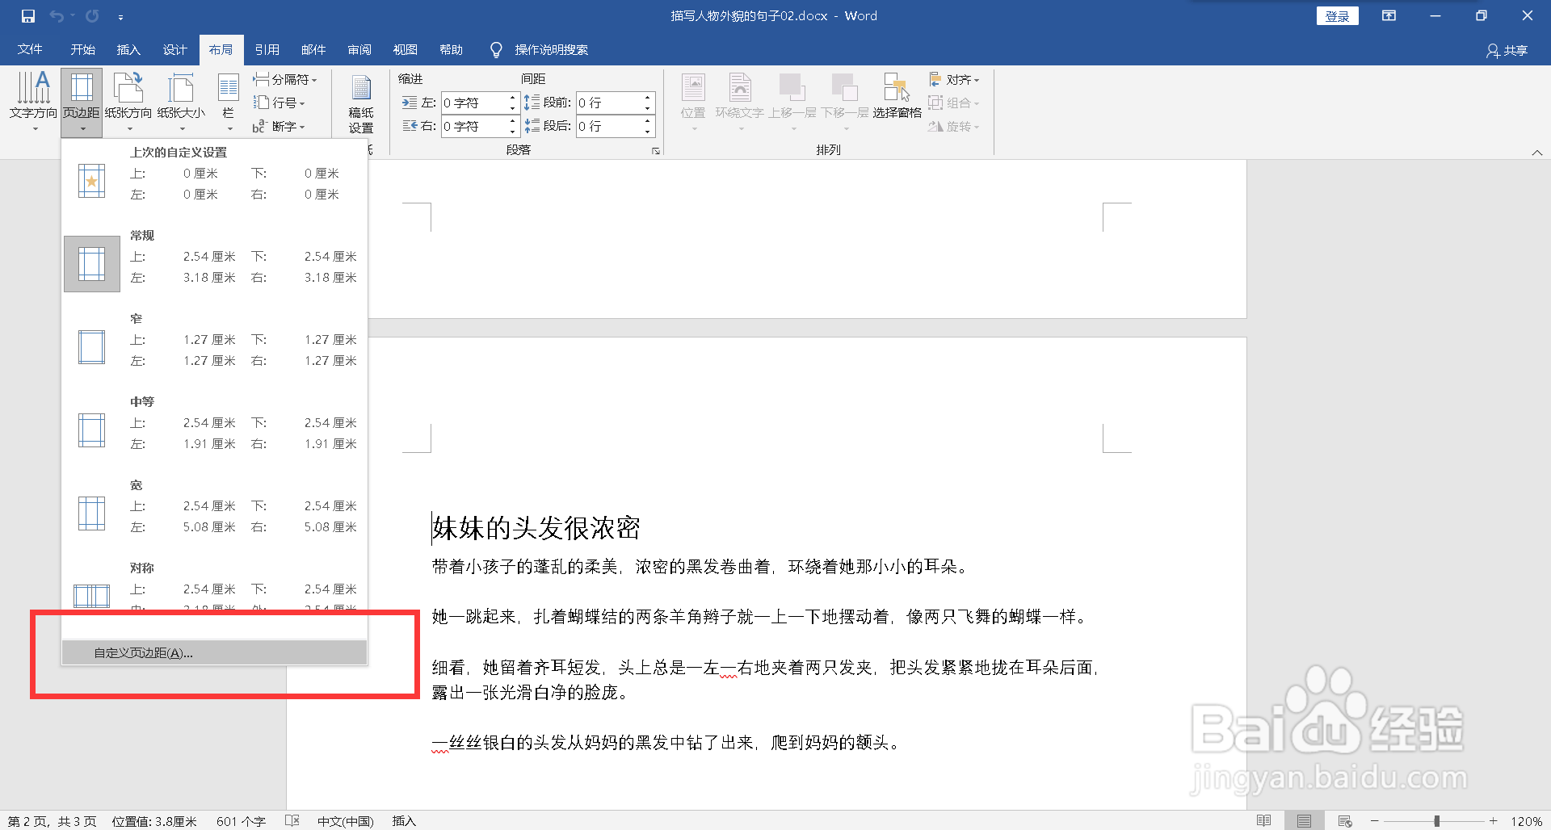This screenshot has height=830, width=1551.
Task: Switch to the 视图 ribbon tab
Action: pos(405,49)
